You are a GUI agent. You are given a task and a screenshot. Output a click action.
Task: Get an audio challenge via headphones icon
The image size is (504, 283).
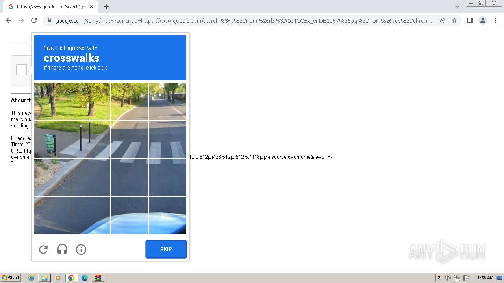point(62,249)
